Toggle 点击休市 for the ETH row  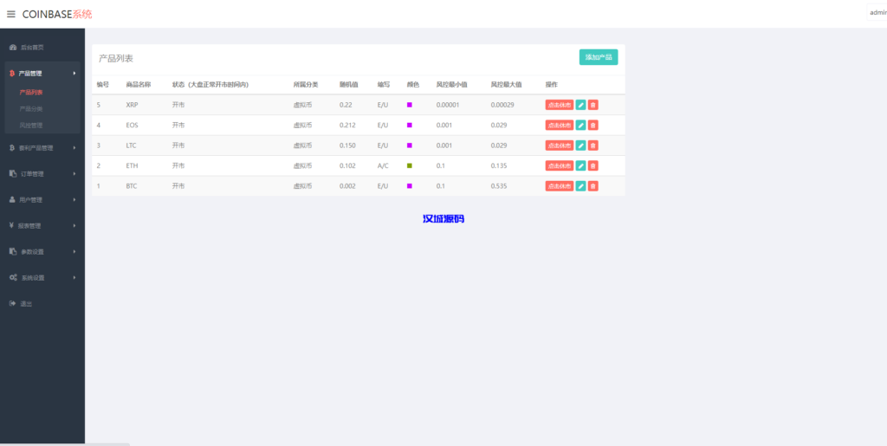pos(559,165)
